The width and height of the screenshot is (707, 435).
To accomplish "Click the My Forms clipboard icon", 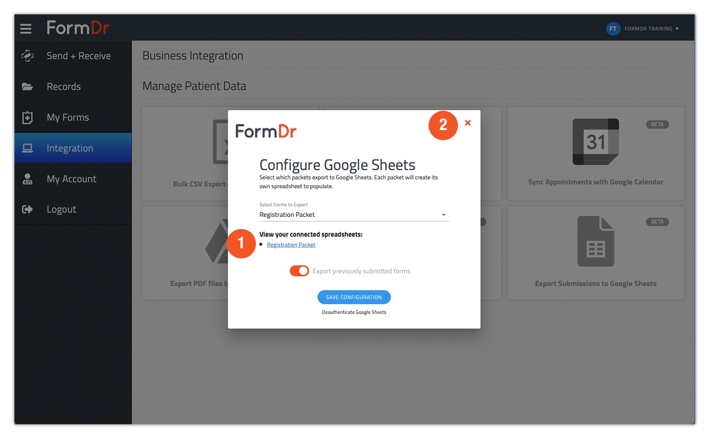I will tap(27, 117).
